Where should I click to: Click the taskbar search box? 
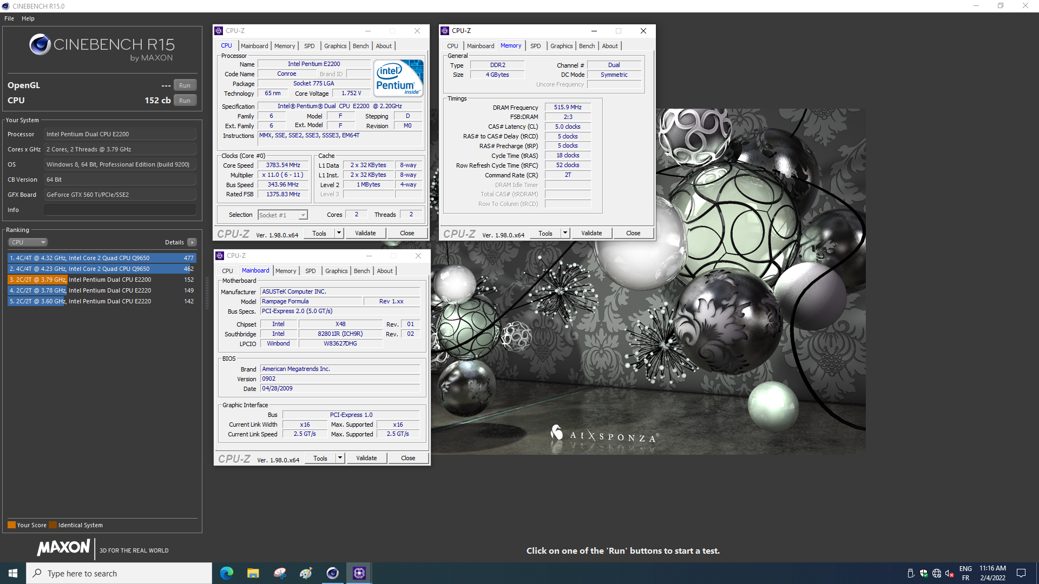pos(119,573)
